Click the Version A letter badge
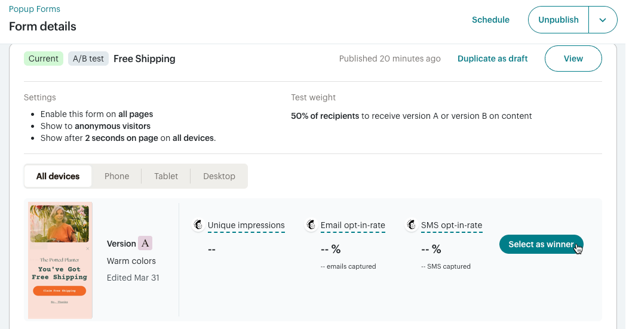 coord(145,243)
